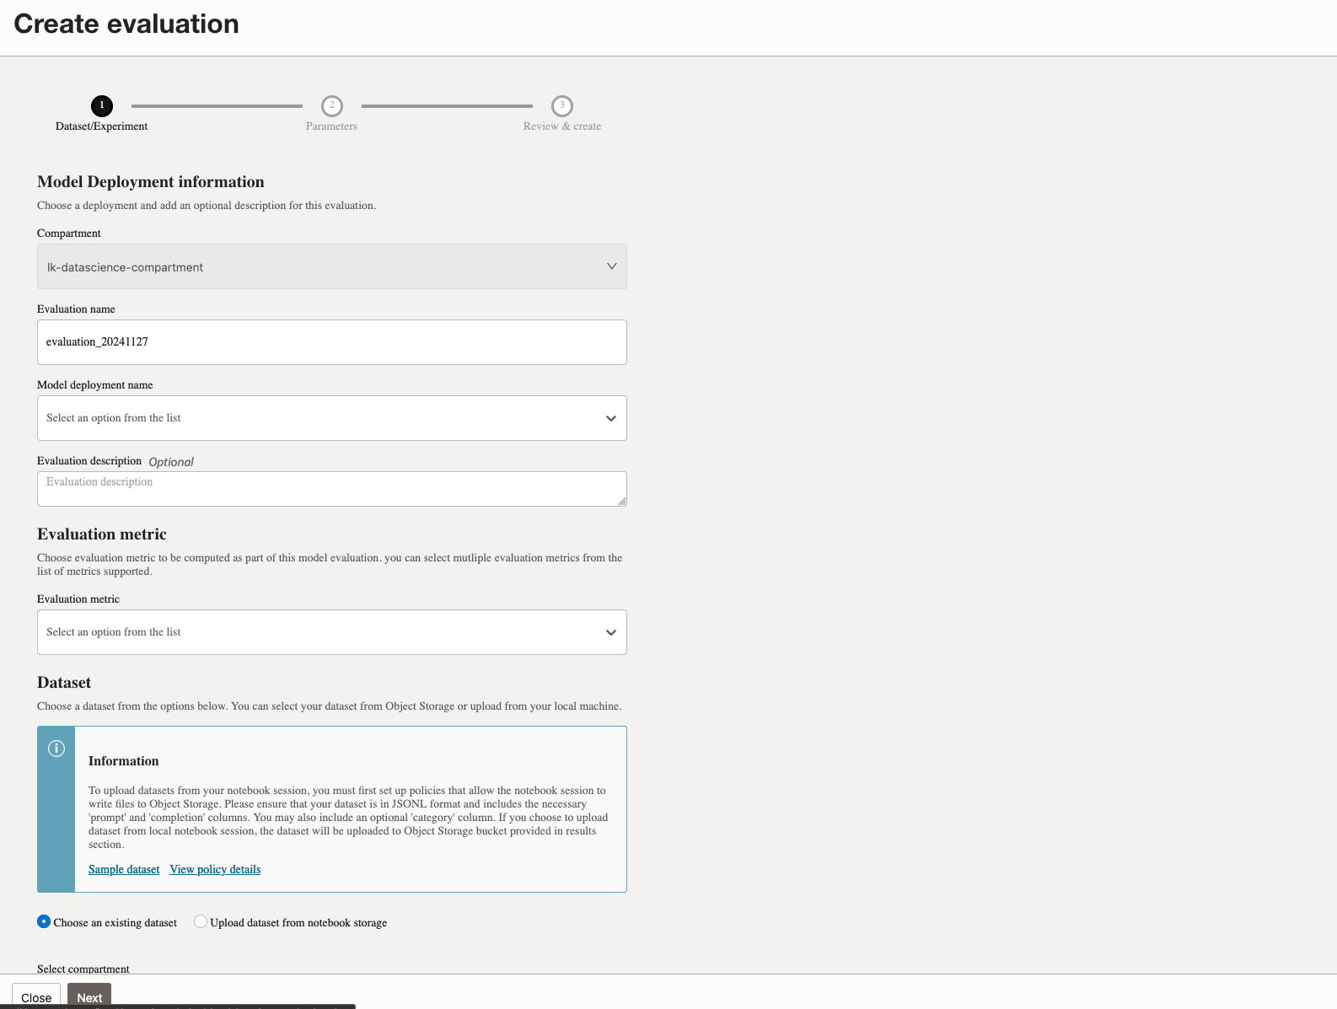The width and height of the screenshot is (1337, 1009).
Task: Click the Compartment dropdown chevron
Action: pos(612,266)
